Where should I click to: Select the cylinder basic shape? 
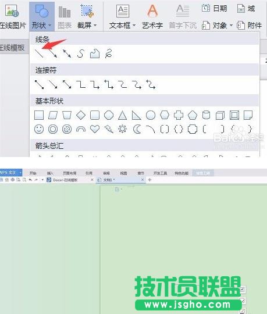pyautogui.click(x=207, y=115)
